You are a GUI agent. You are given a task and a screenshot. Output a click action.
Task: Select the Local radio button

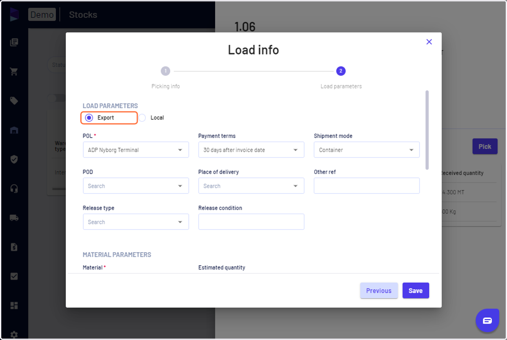pyautogui.click(x=142, y=118)
